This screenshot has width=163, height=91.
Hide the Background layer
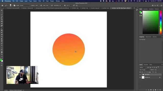coord(140,77)
